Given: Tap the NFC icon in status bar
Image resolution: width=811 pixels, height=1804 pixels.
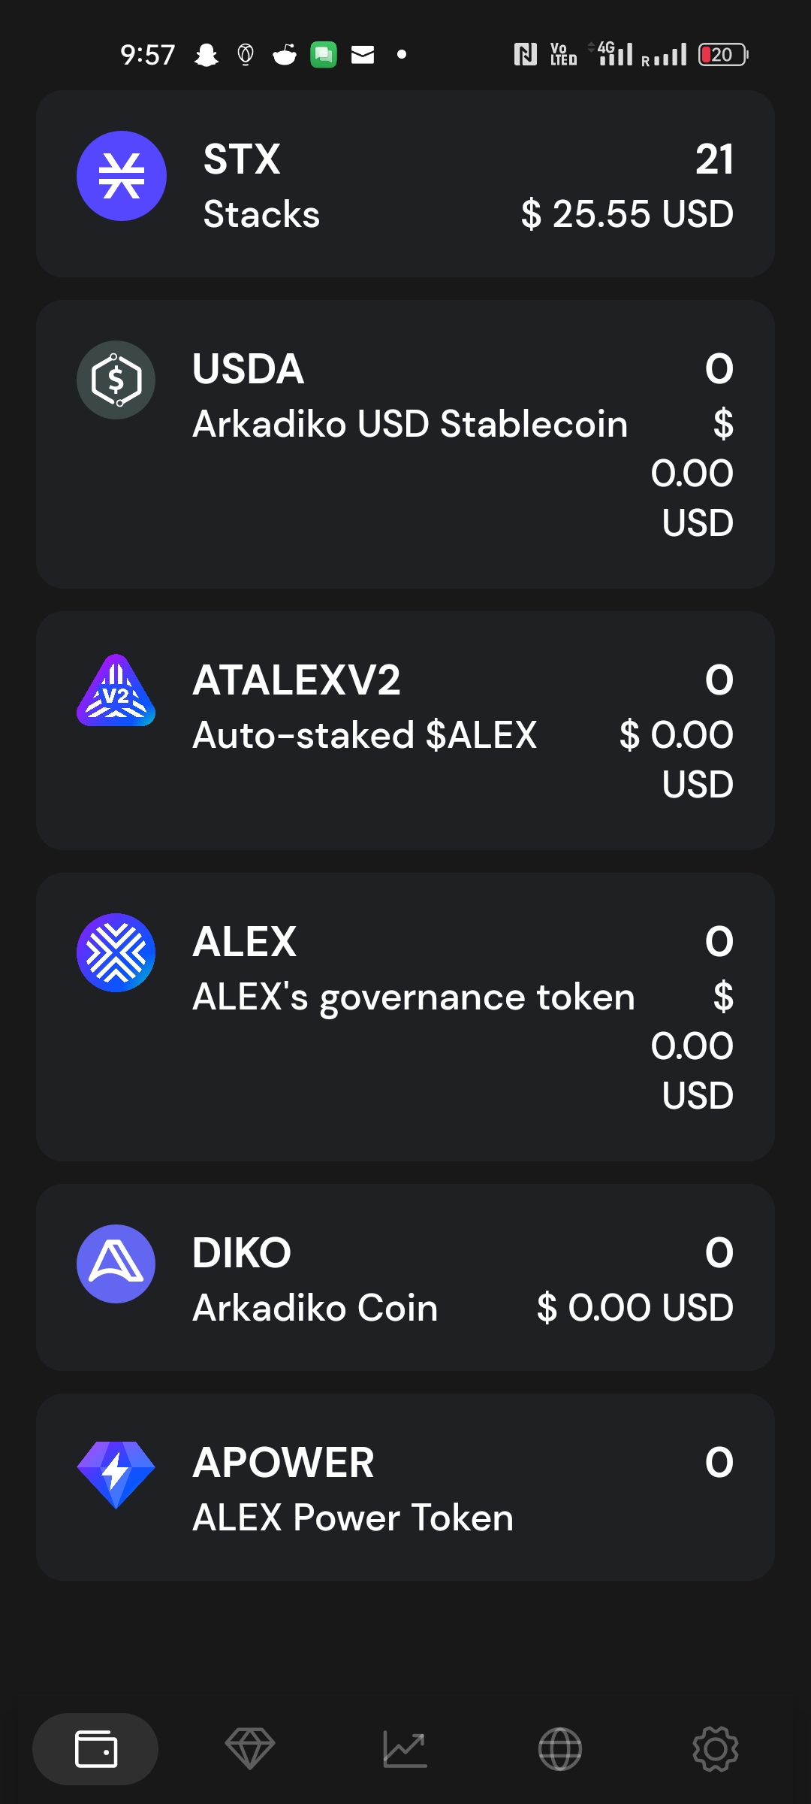Looking at the screenshot, I should [525, 55].
